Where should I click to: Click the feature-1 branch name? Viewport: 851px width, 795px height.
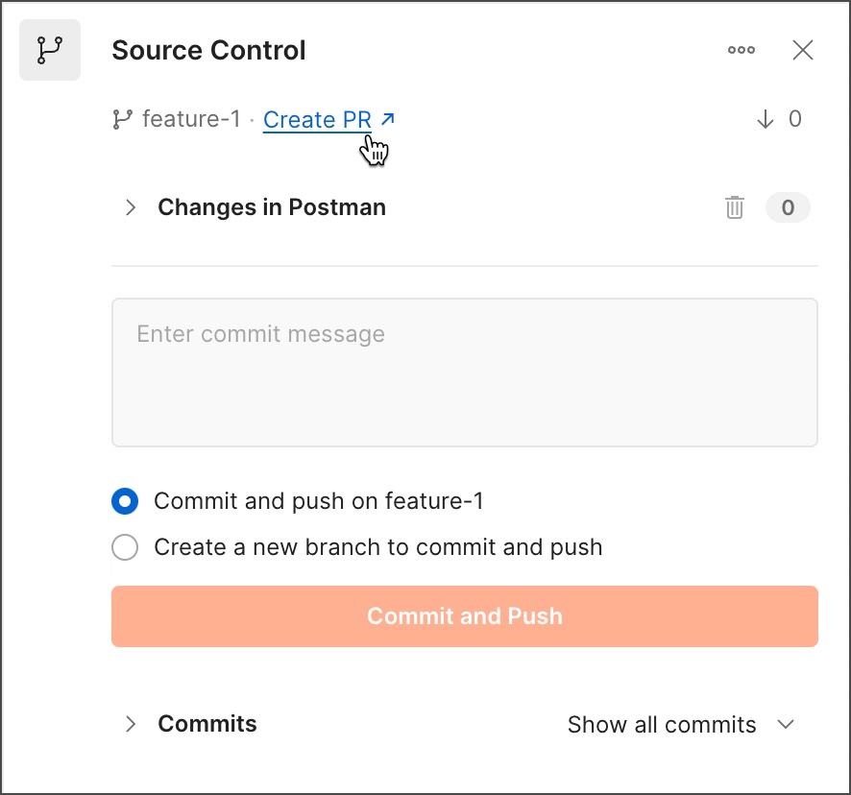click(x=191, y=120)
